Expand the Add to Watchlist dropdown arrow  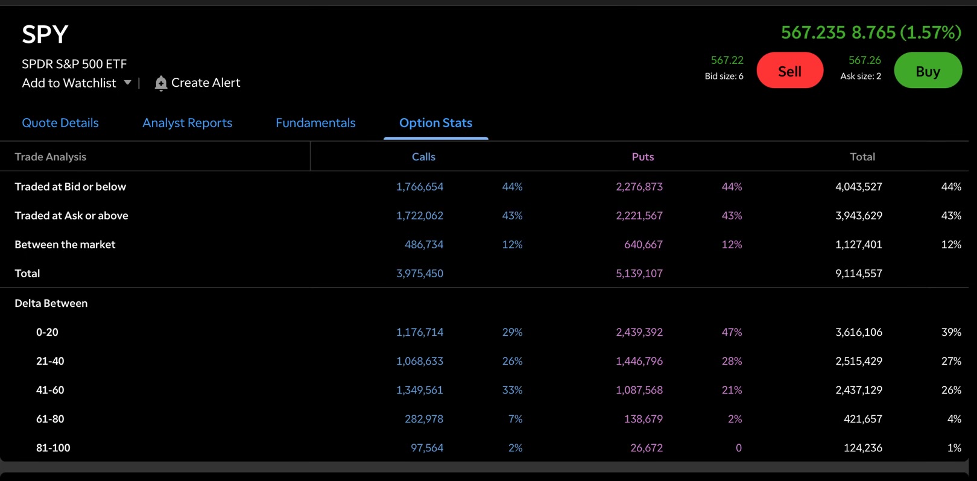pos(127,83)
